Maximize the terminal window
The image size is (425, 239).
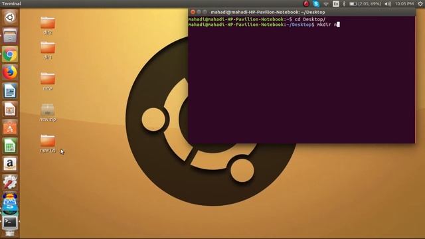coord(205,12)
